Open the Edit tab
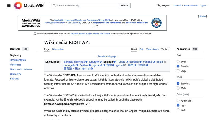 click(x=142, y=49)
